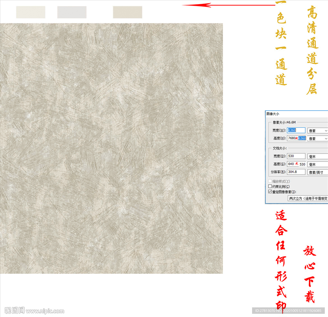The height and width of the screenshot is (317, 328).
Task: Open the 两次立方 resampling method dropdown
Action: (x=308, y=198)
